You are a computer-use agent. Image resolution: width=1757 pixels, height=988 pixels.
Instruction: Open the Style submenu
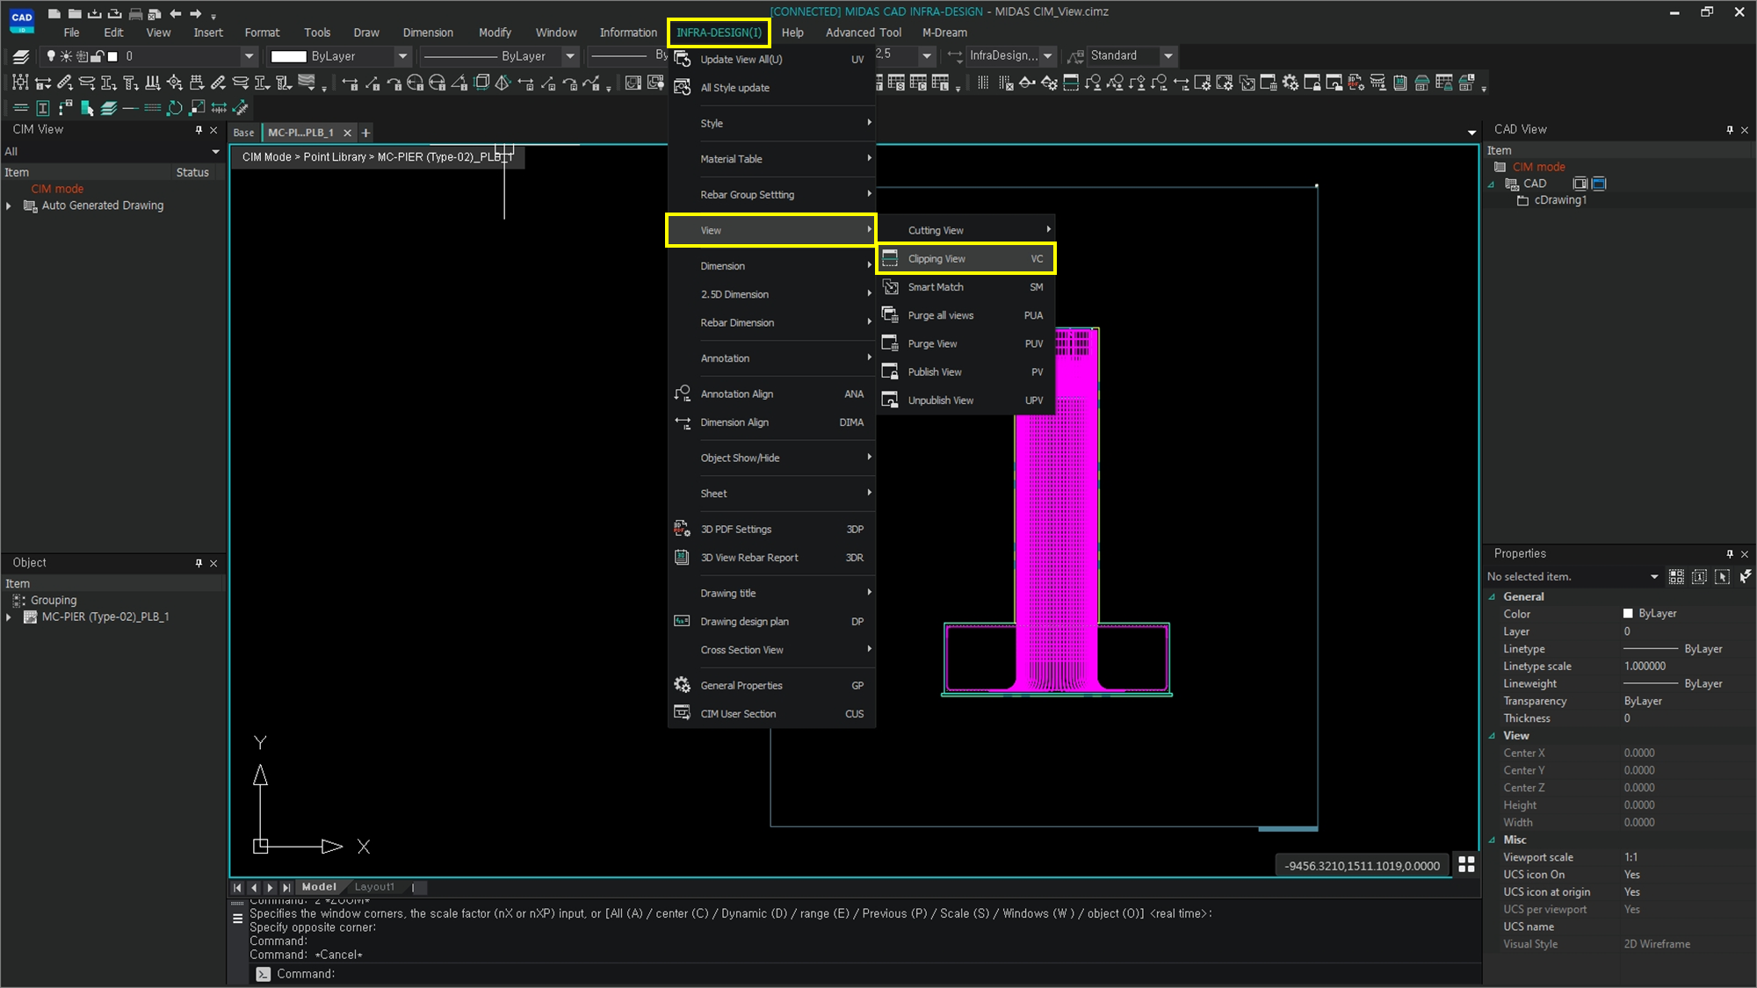(772, 123)
